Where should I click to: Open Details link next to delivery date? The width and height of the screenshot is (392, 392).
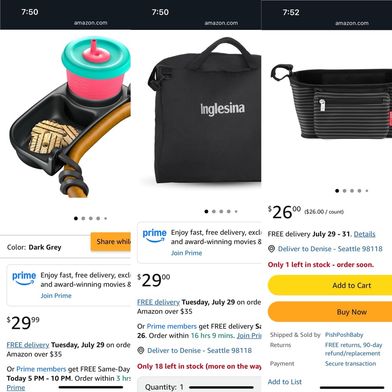click(364, 234)
